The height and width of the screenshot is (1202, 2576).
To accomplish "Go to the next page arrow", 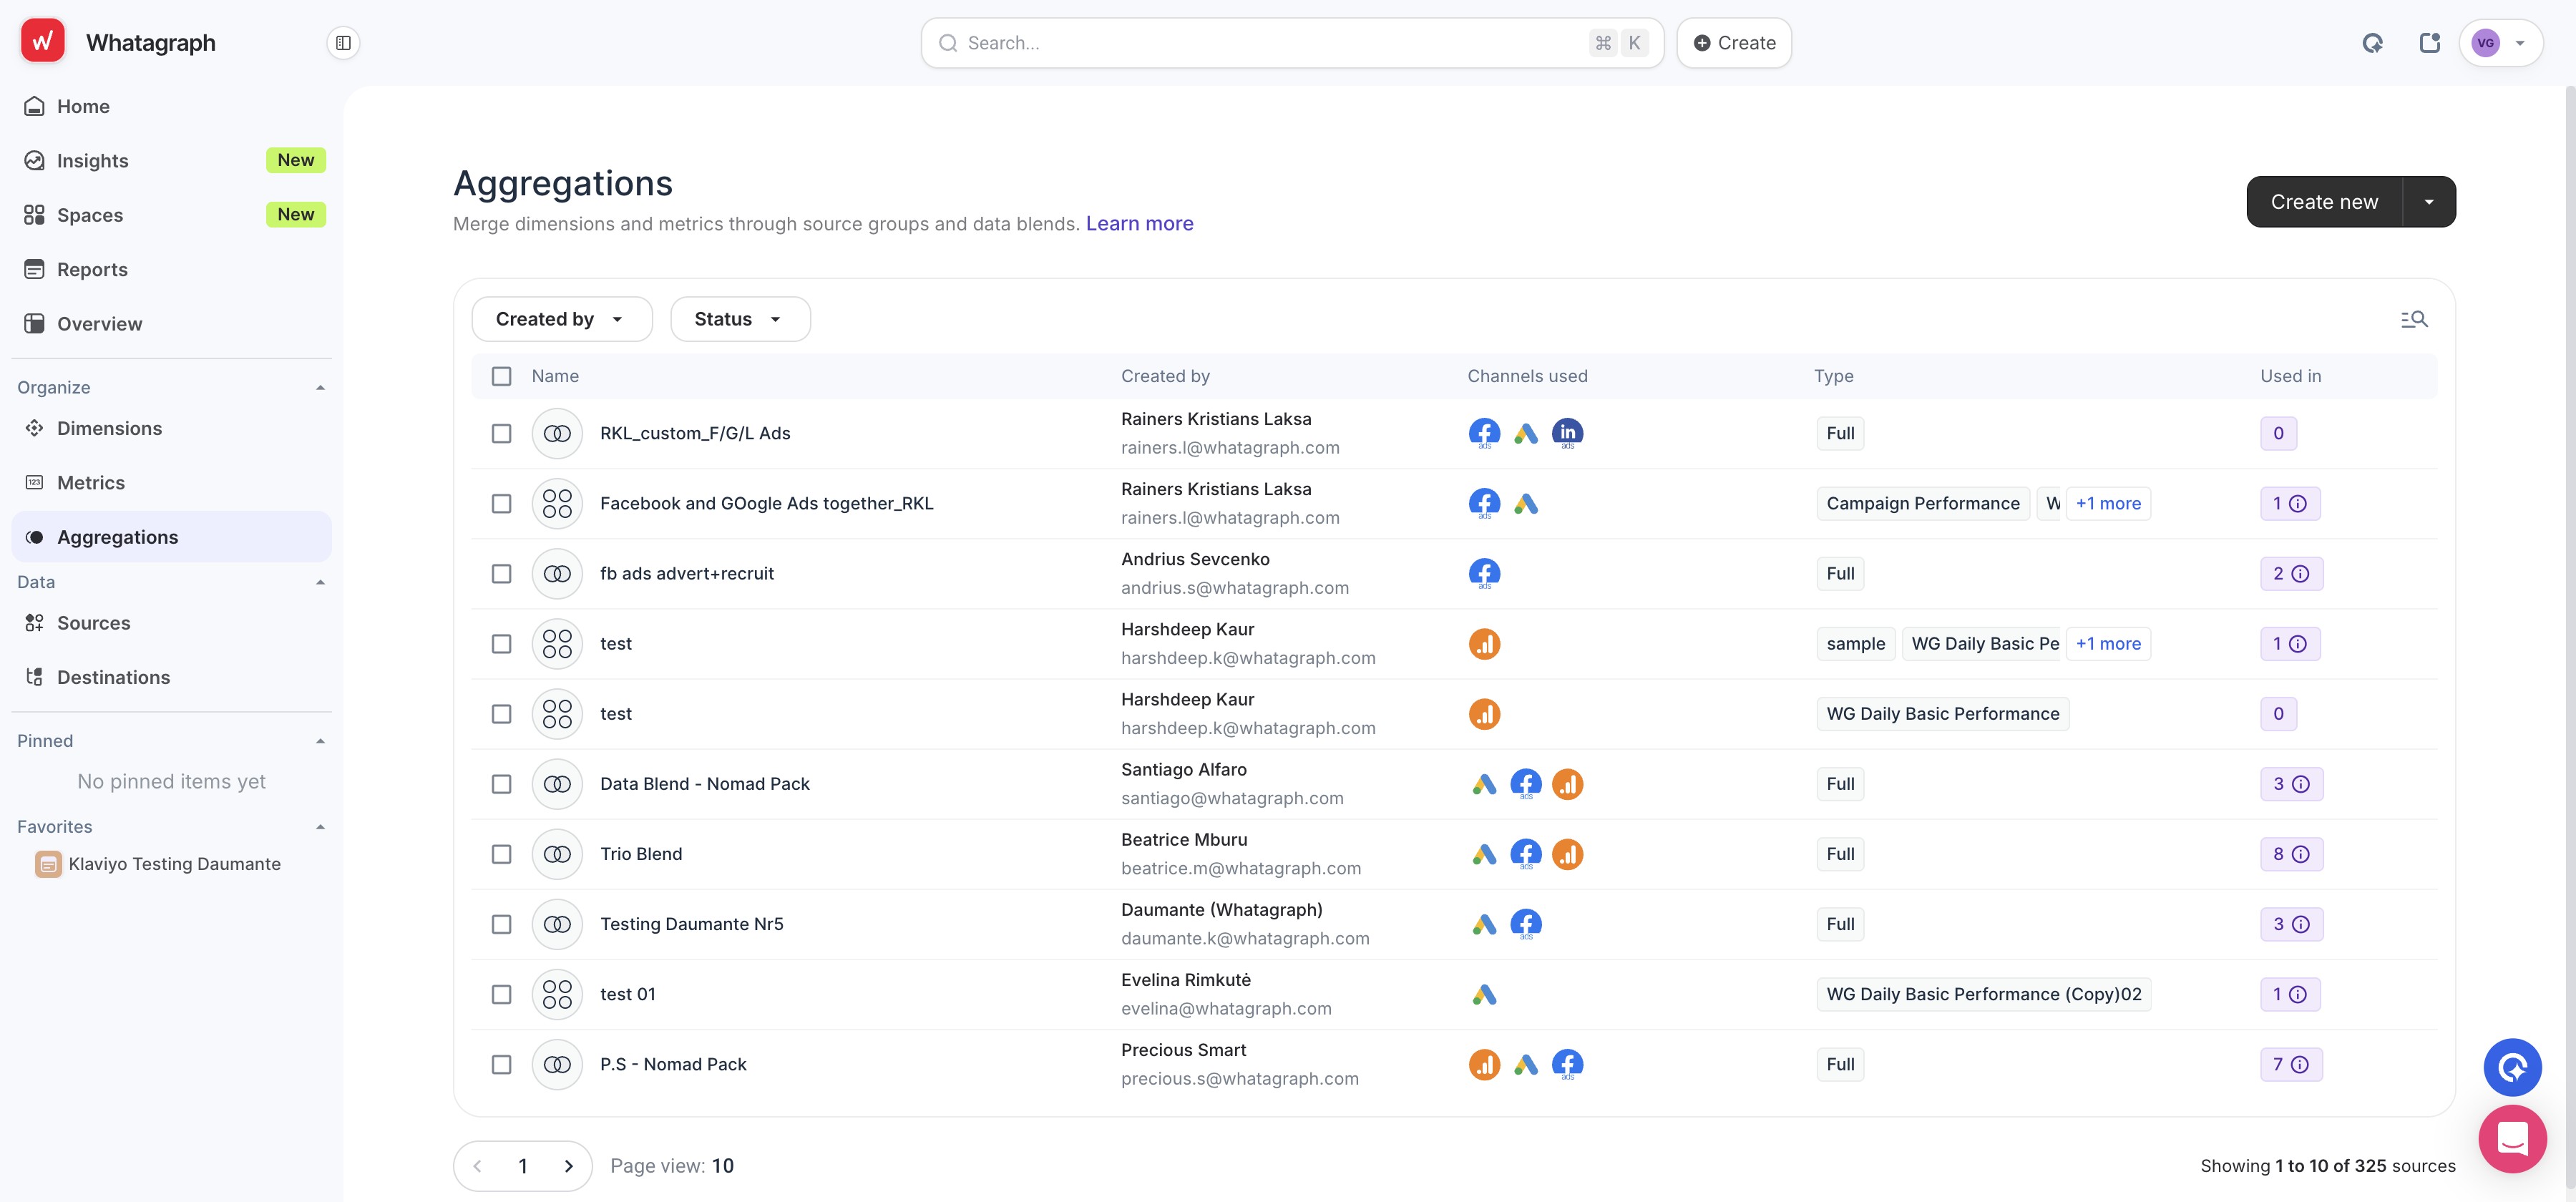I will tap(568, 1166).
